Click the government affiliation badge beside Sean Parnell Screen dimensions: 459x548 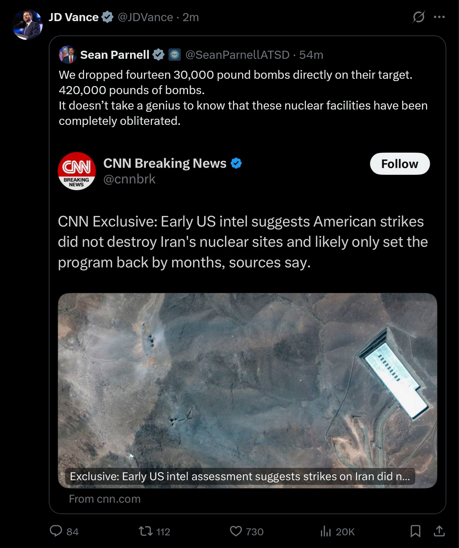(175, 55)
